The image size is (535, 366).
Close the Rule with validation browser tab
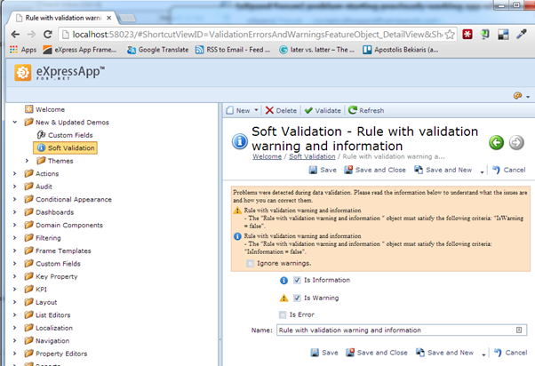(x=108, y=18)
